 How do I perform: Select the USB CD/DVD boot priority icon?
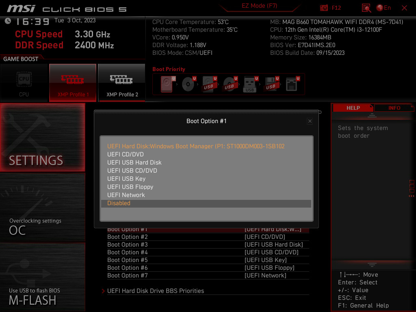pos(230,84)
